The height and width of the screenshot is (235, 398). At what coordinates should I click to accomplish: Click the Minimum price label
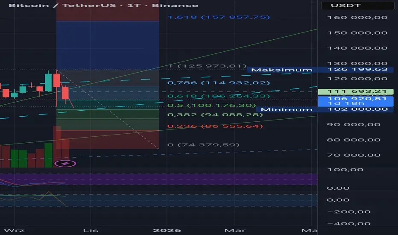coord(287,109)
